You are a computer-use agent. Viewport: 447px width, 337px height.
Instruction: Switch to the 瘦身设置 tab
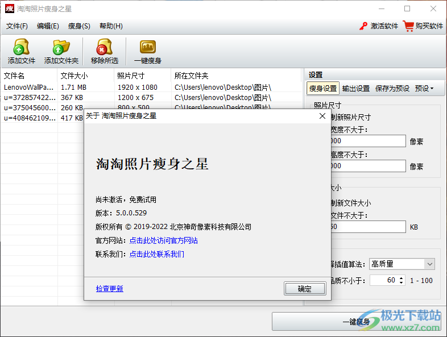click(323, 89)
